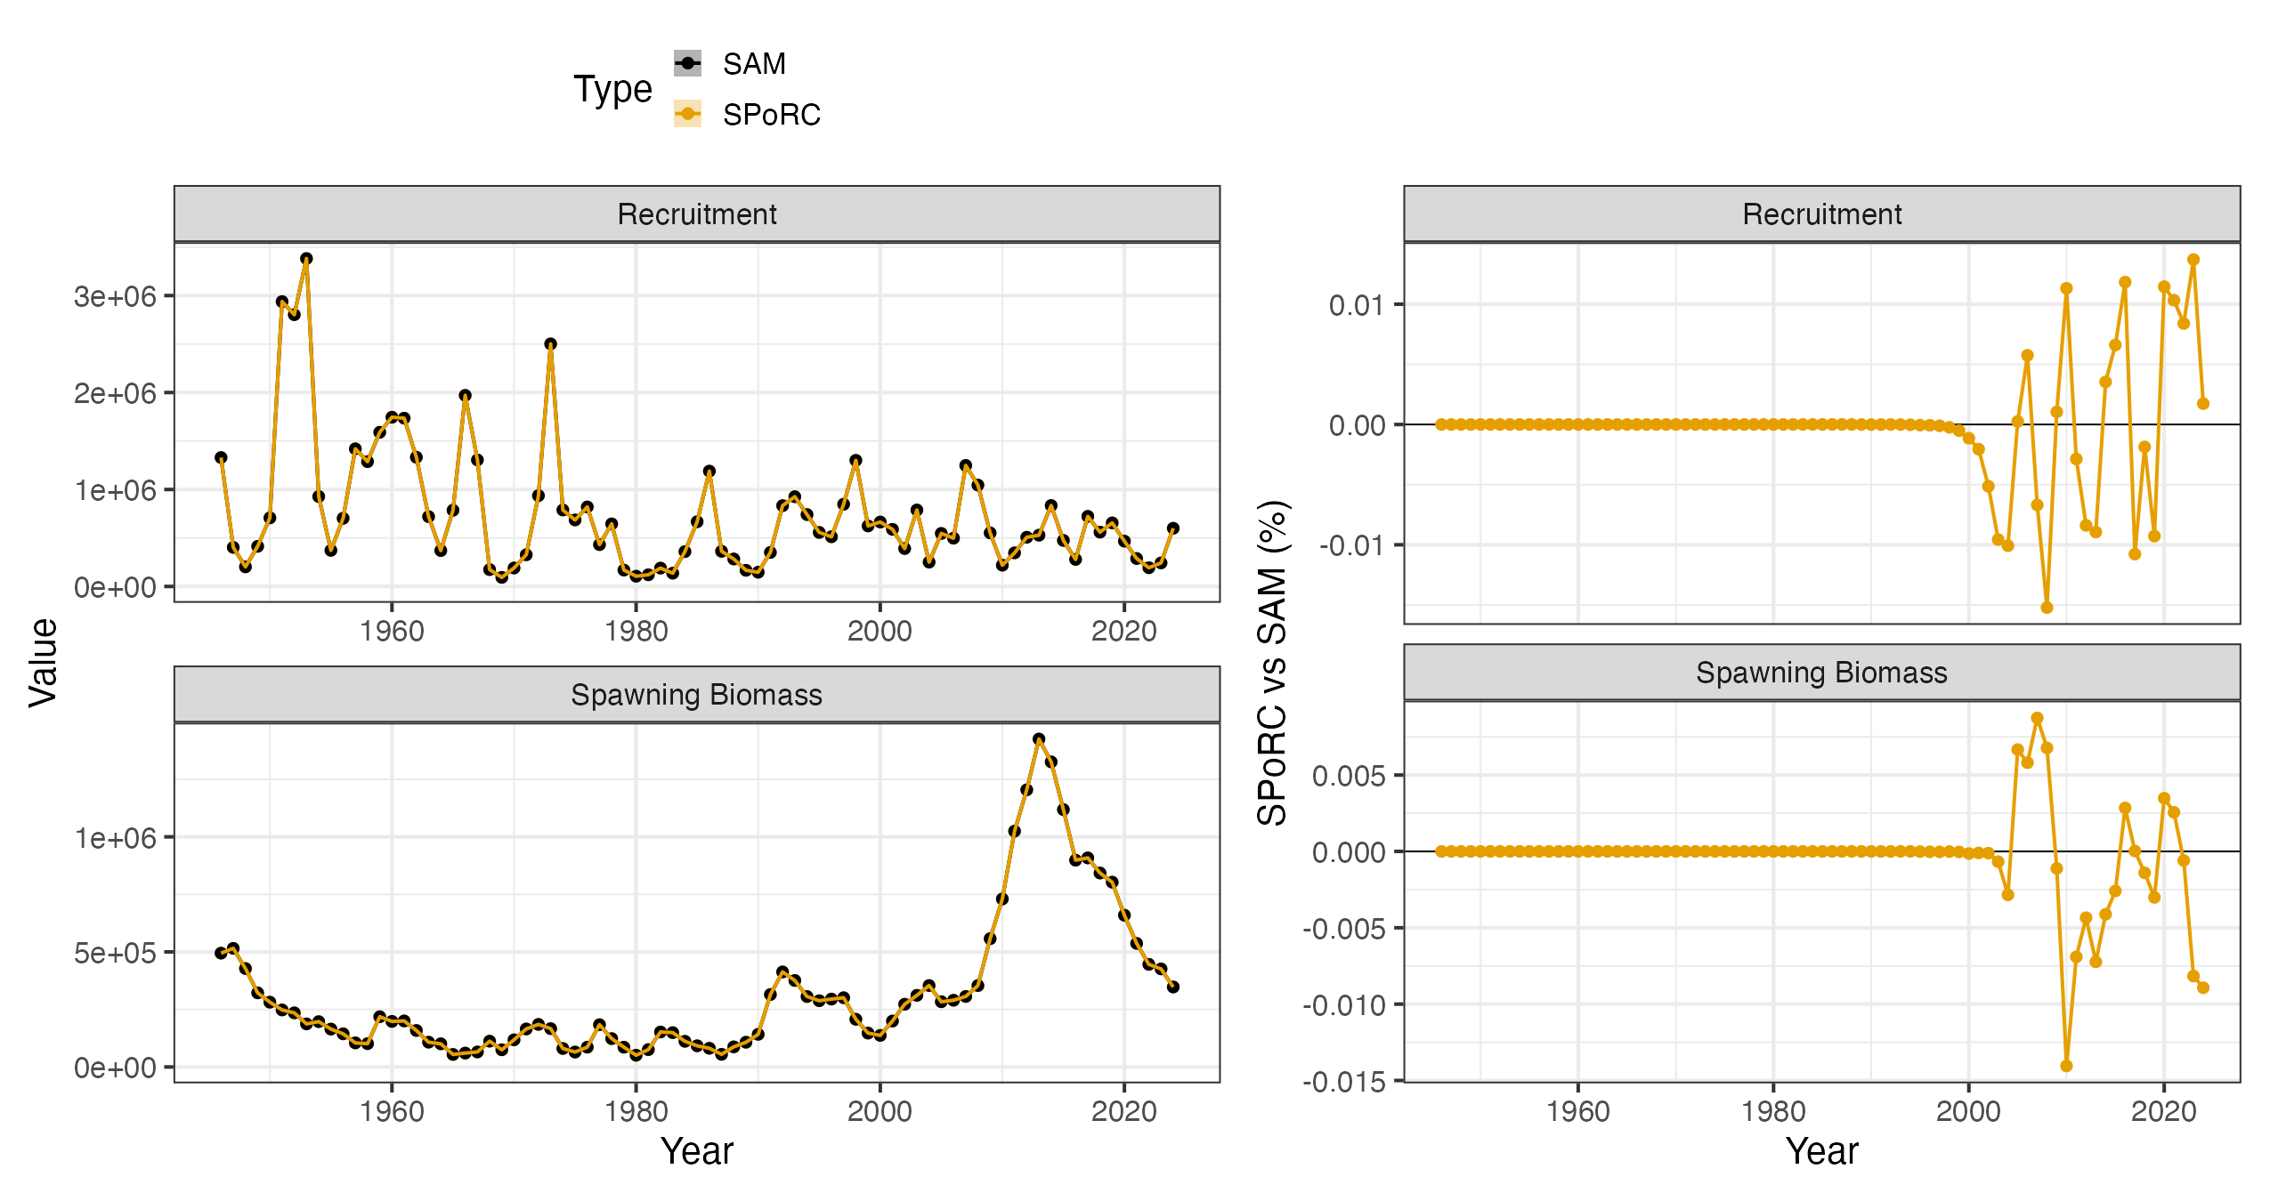Click the SPoRC legend key swatch
2270x1201 pixels.
pyautogui.click(x=687, y=114)
